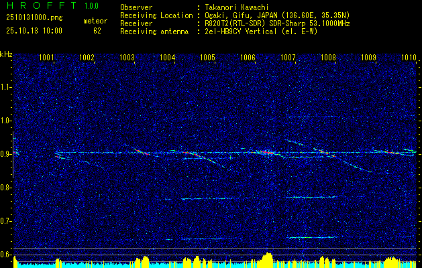
Task: Click the 0.6 kHz axis label
Action: pyautogui.click(x=5, y=255)
